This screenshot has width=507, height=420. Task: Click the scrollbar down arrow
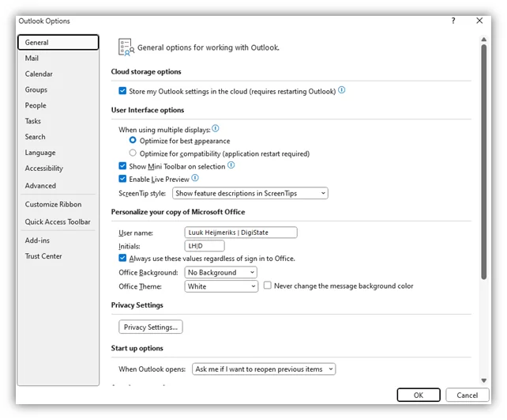(484, 380)
